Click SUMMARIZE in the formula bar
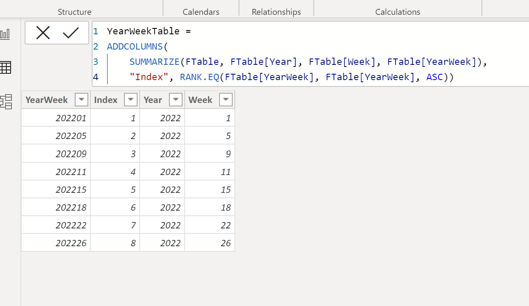529x306 pixels. pyautogui.click(x=155, y=62)
